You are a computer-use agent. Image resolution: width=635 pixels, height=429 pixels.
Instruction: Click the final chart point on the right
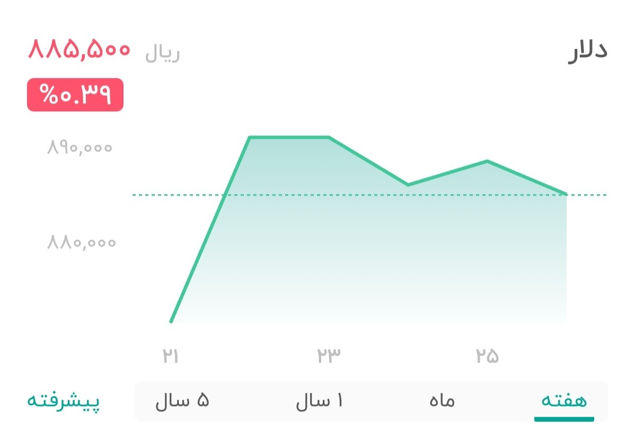(566, 193)
